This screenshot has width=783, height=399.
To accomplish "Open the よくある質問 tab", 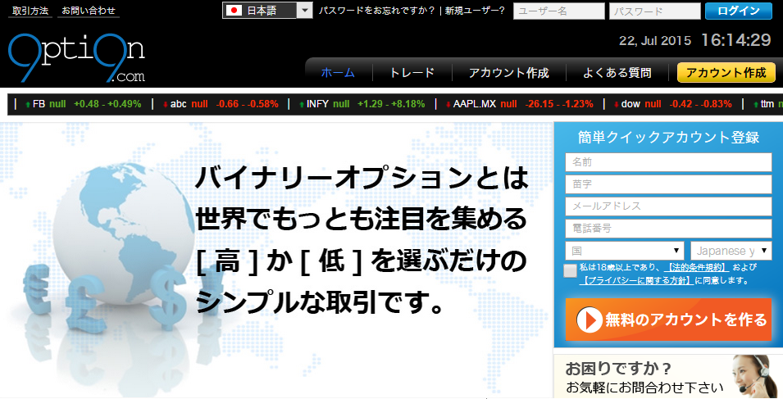I will point(617,72).
